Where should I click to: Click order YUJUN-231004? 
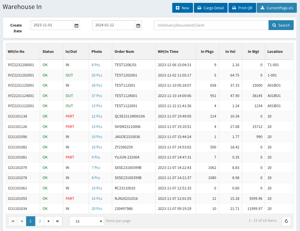pos(127,157)
